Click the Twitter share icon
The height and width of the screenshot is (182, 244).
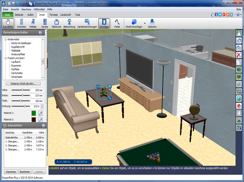[220, 15]
